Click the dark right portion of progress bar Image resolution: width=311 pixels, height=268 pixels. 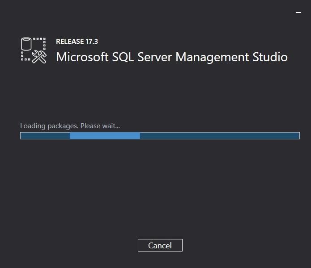pos(219,136)
